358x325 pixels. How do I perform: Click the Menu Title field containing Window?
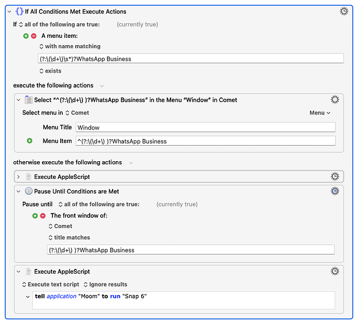pyautogui.click(x=205, y=127)
